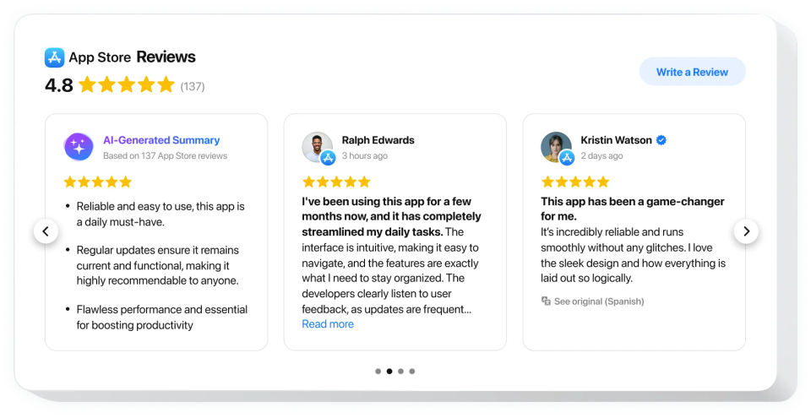Click bold 'game-changer for me' review headline
The image size is (811, 418).
(633, 209)
